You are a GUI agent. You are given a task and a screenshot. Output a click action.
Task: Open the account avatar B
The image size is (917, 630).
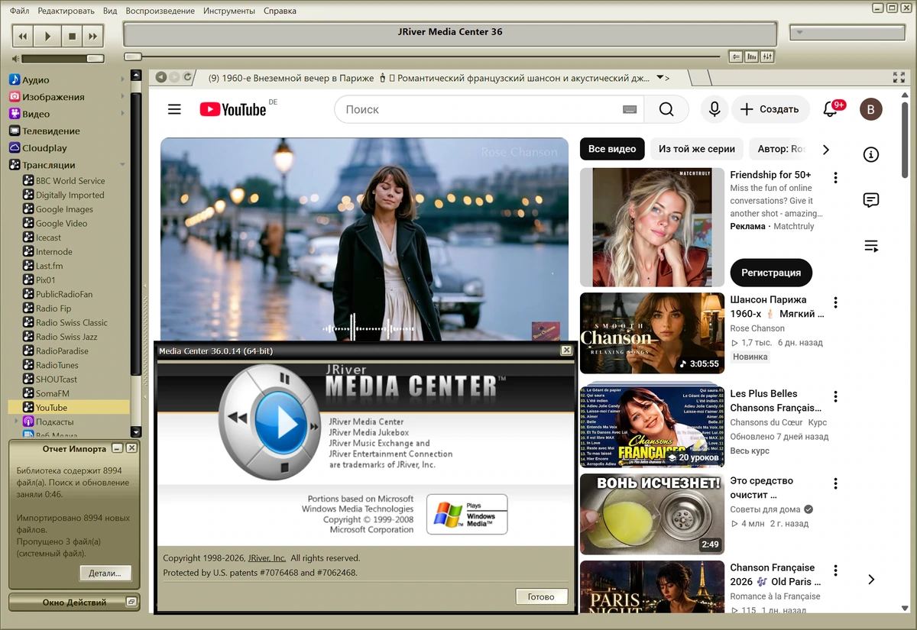tap(870, 109)
